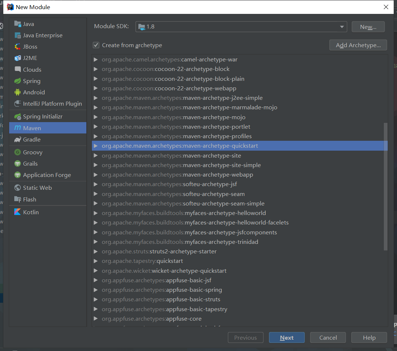The width and height of the screenshot is (397, 351).
Task: Click the Kotlin logo icon
Action: tap(18, 212)
